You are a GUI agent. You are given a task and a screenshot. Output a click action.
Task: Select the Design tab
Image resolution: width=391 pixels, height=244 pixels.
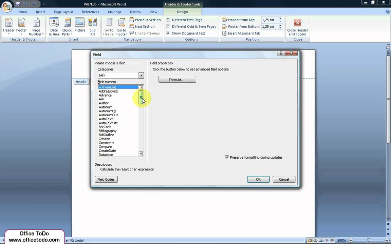tap(182, 12)
